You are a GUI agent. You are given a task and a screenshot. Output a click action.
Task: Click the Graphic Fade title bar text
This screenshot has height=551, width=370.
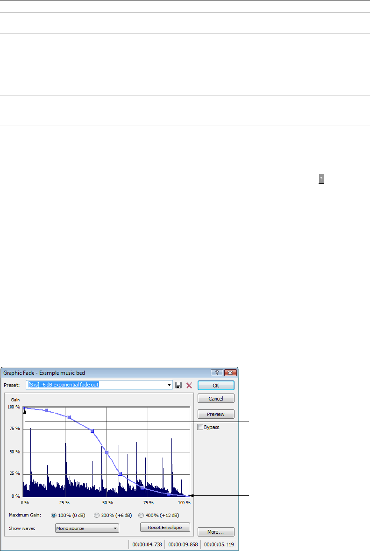point(44,373)
